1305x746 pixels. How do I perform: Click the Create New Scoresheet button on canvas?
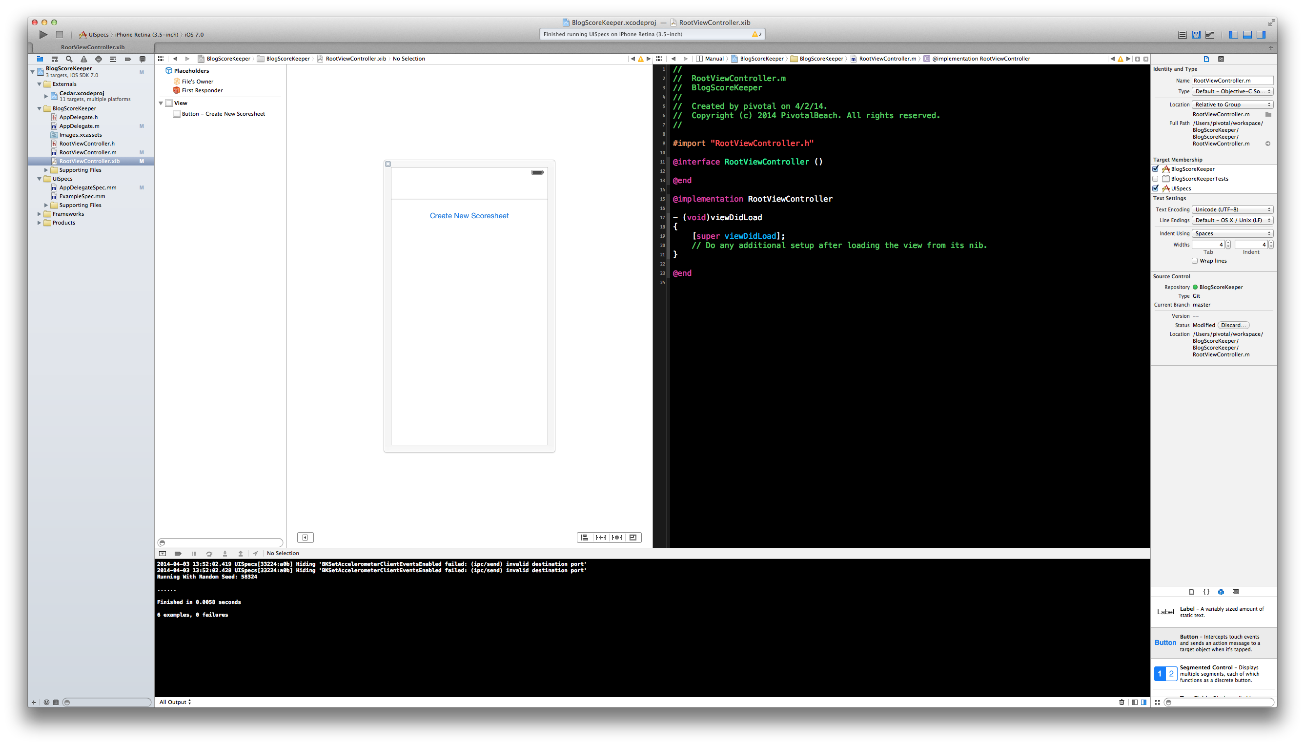point(469,216)
